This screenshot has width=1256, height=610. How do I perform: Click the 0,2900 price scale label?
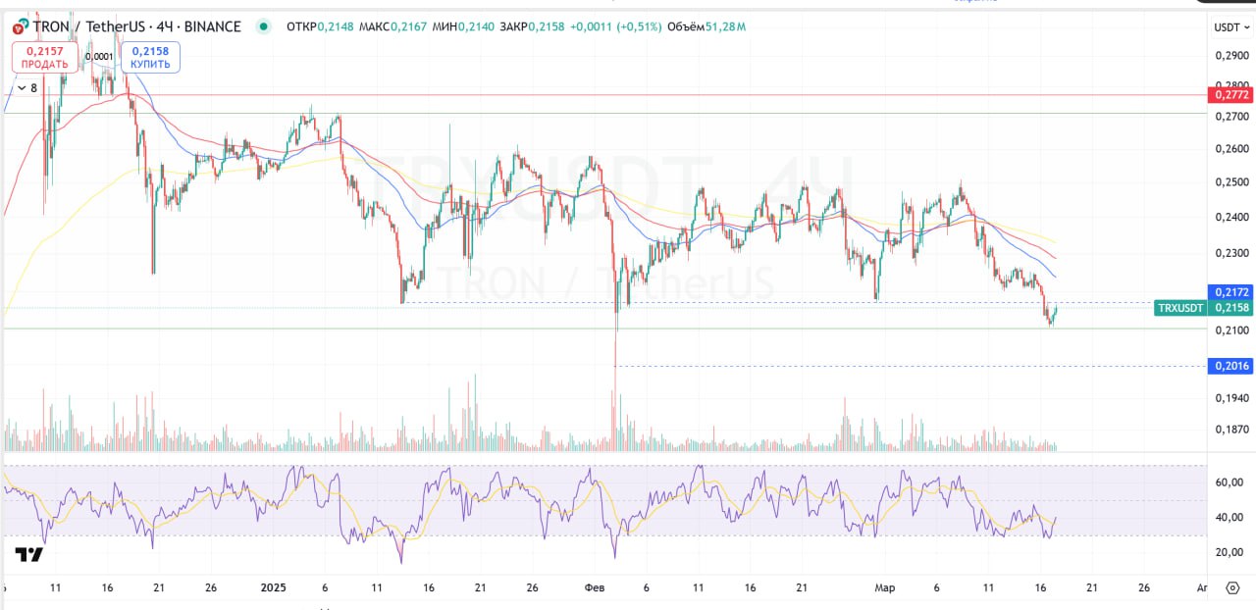[1231, 58]
